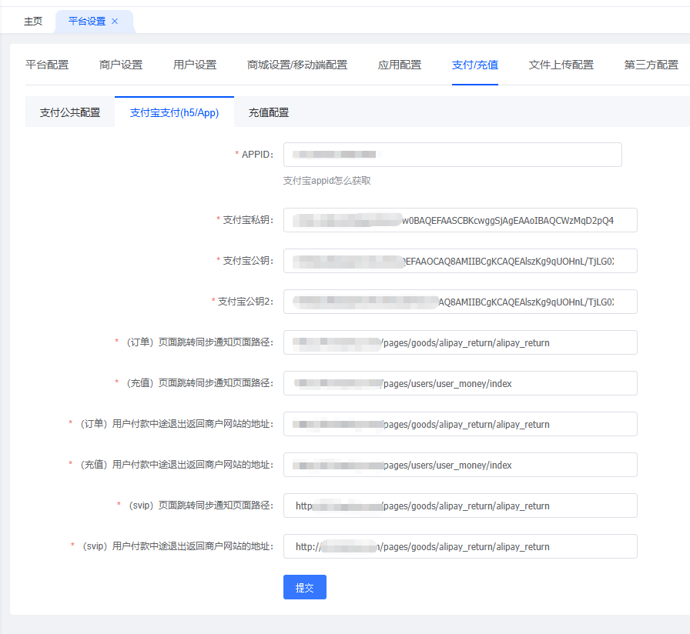690x634 pixels.
Task: Go to the 商户设置 tab
Action: (121, 65)
